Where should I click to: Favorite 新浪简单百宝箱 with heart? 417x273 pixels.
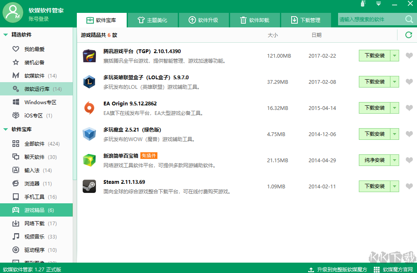409,160
